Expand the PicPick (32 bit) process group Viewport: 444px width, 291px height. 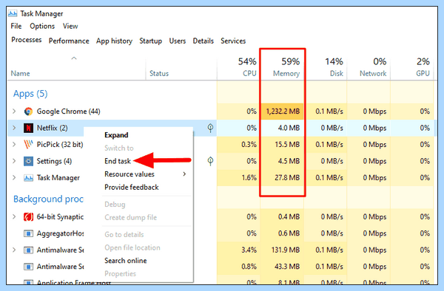click(x=14, y=144)
